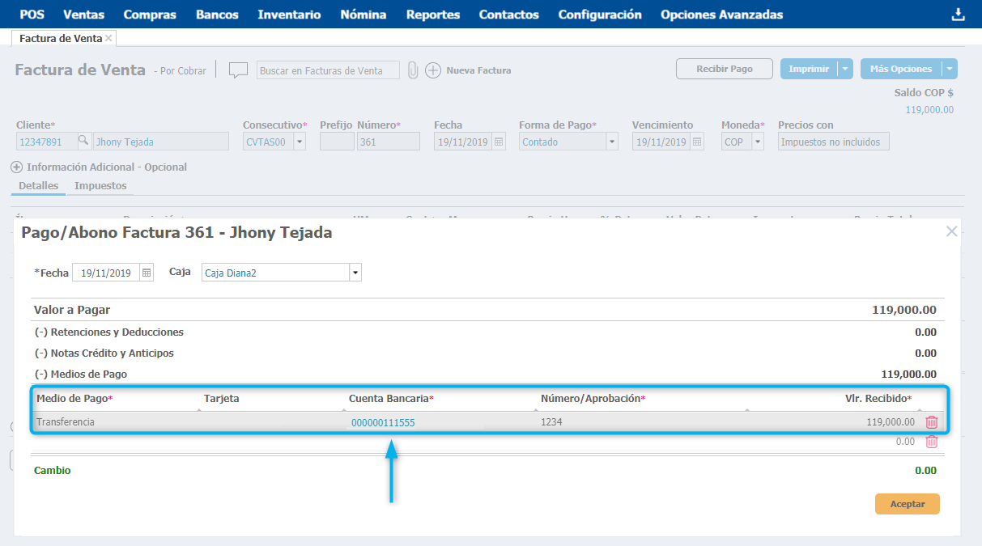Click the download icon in top bar
This screenshot has height=546, width=982.
point(959,15)
